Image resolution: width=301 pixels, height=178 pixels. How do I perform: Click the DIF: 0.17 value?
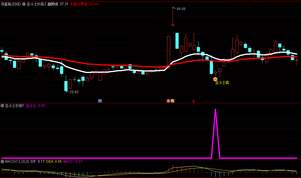click(x=38, y=162)
